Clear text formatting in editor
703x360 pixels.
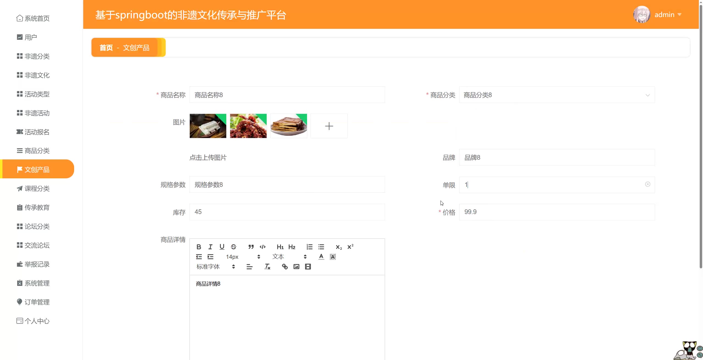click(x=267, y=266)
